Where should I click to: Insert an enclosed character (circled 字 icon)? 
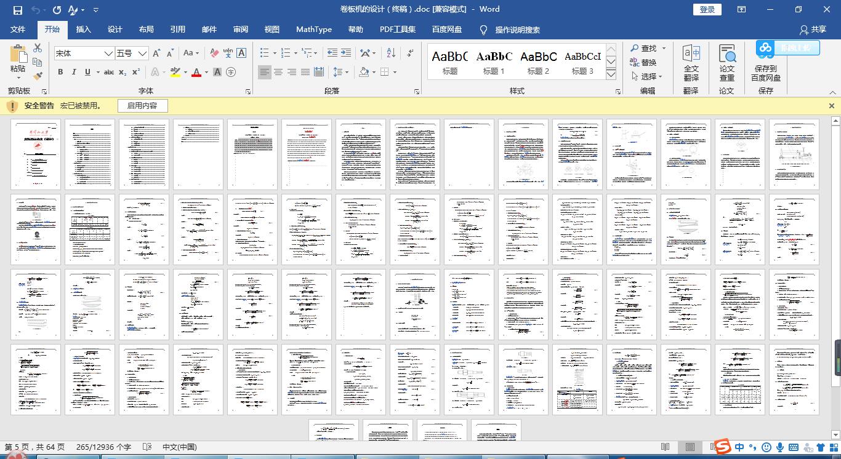(231, 72)
